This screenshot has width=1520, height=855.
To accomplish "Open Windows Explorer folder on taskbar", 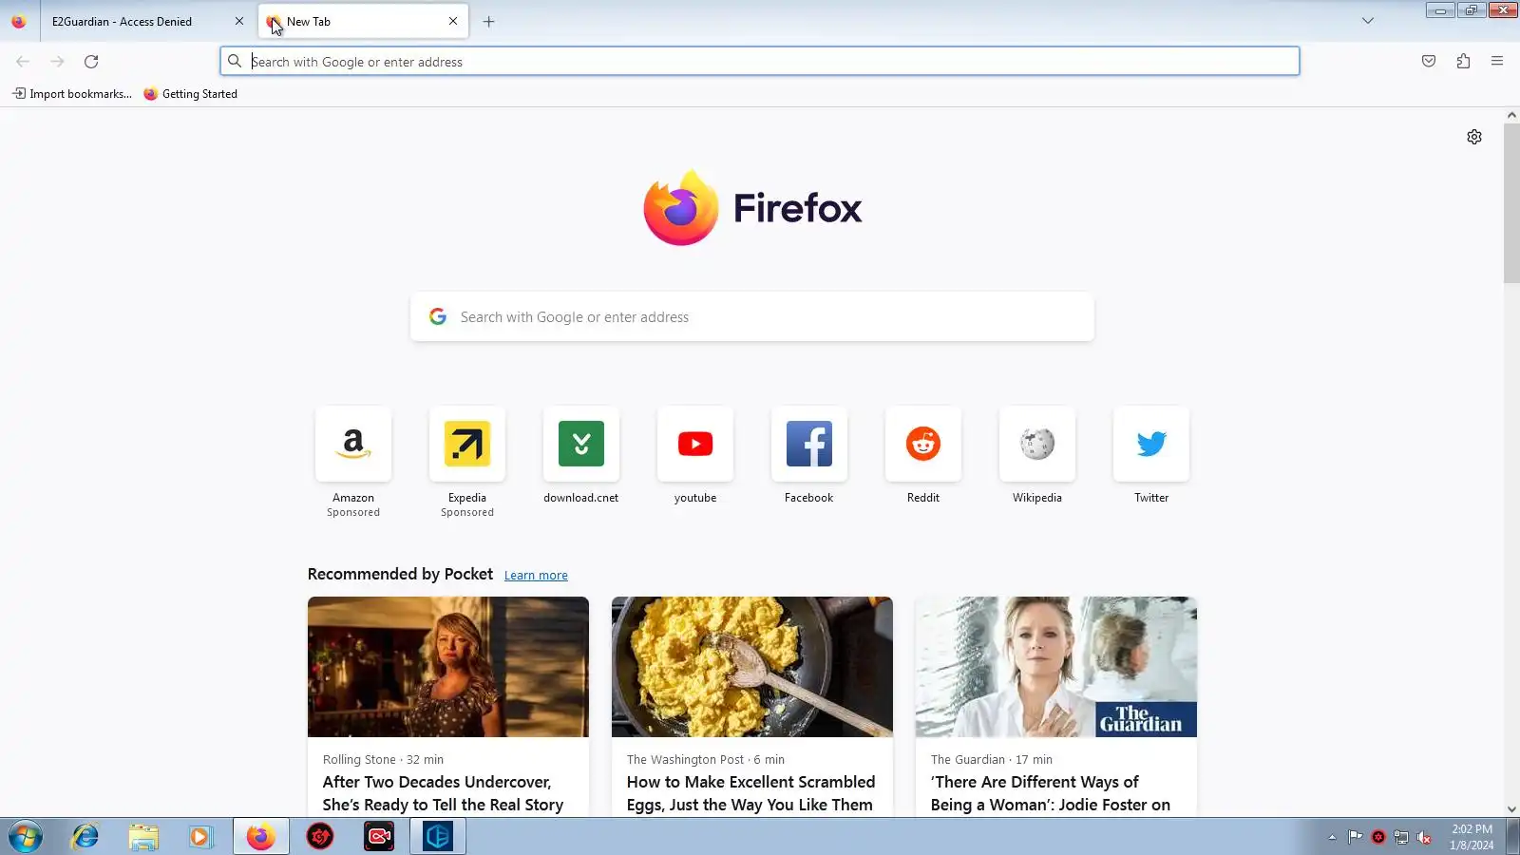I will pyautogui.click(x=143, y=837).
